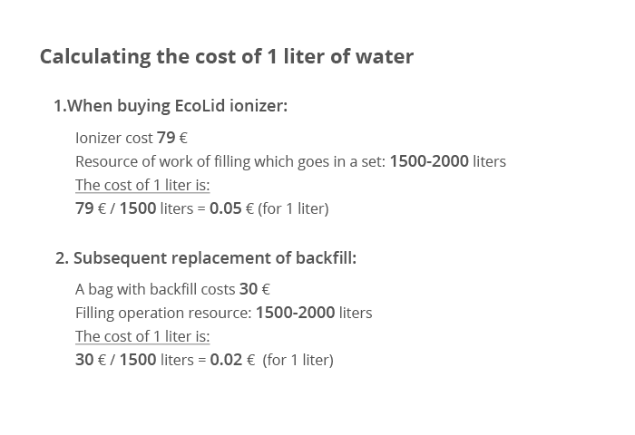The height and width of the screenshot is (435, 635).
Task: Click the "1.When buying EcoLid ionizer:" heading
Action: 171,105
